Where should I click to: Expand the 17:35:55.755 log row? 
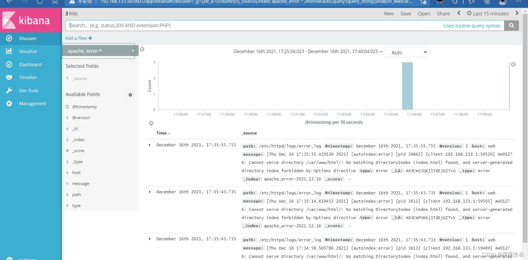150,145
